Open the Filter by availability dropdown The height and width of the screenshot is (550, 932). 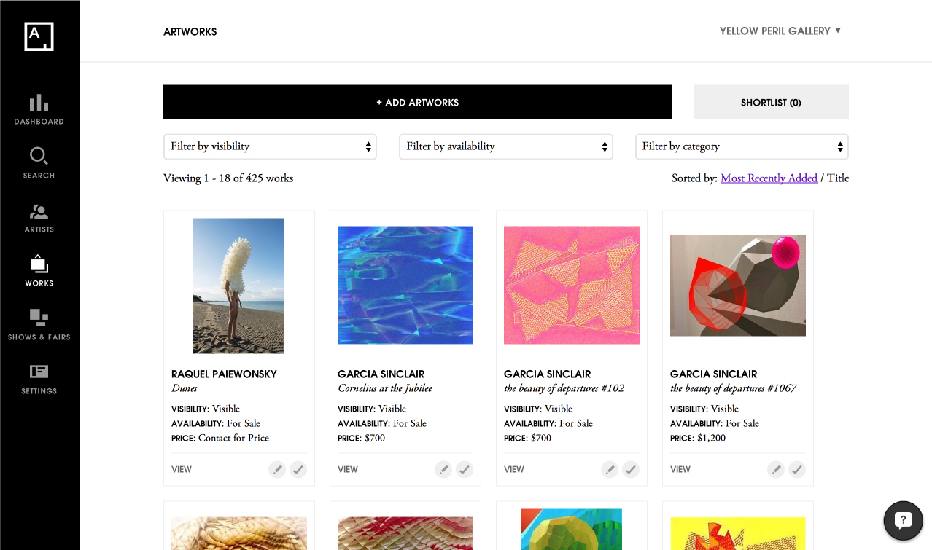tap(505, 146)
